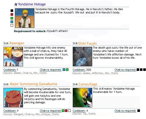146x119 pixels.
Task: Click the white chakra swatch beside portrait
Action: click(12, 25)
